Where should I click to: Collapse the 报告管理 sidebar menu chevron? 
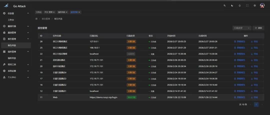28,39
